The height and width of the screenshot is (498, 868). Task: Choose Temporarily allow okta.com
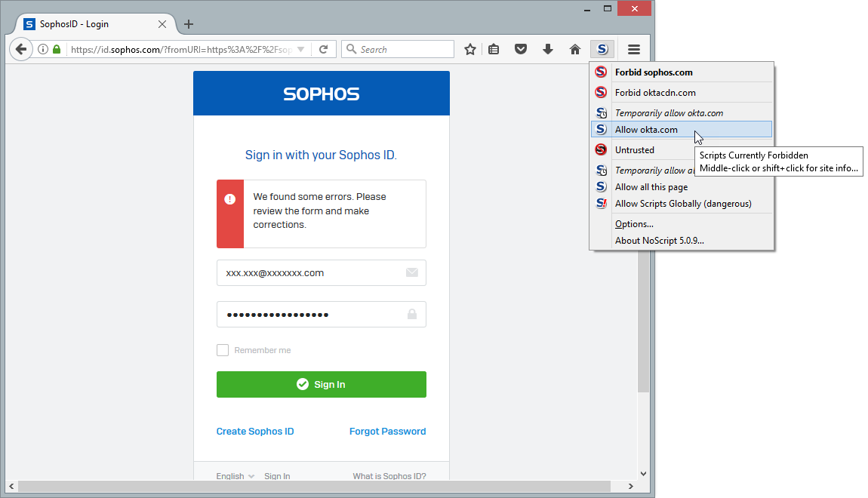click(682, 113)
